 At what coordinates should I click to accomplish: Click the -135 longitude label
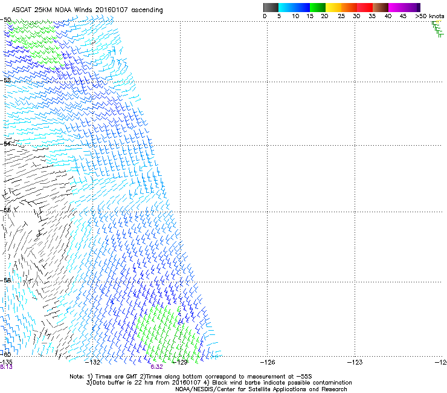6,362
